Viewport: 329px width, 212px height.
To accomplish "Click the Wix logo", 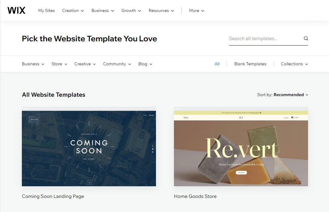I will pyautogui.click(x=16, y=10).
